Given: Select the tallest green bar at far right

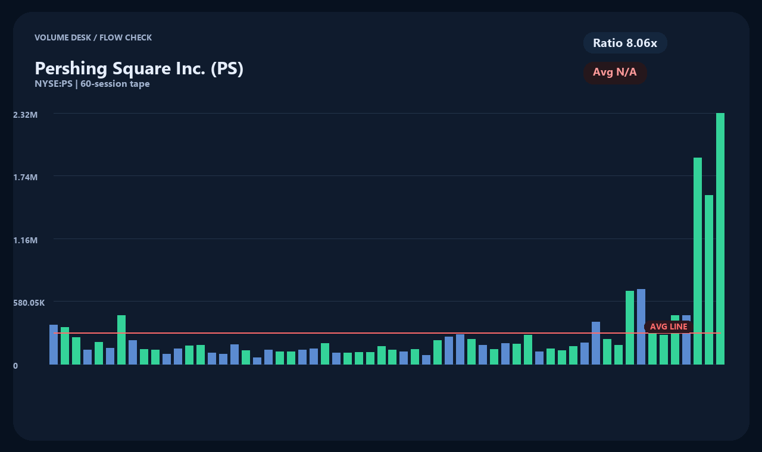Looking at the screenshot, I should 720,238.
